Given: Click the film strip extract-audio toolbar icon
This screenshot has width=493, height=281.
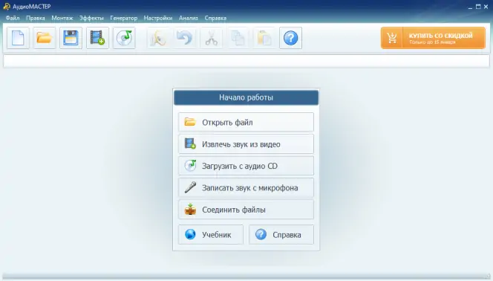Looking at the screenshot, I should (97, 38).
